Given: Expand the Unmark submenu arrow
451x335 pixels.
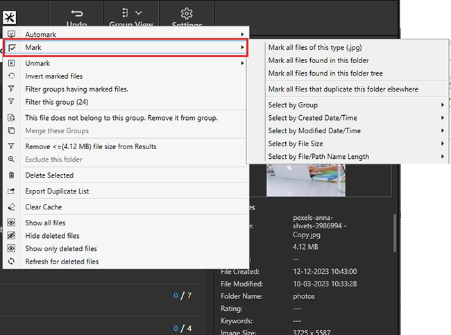Looking at the screenshot, I should [242, 63].
